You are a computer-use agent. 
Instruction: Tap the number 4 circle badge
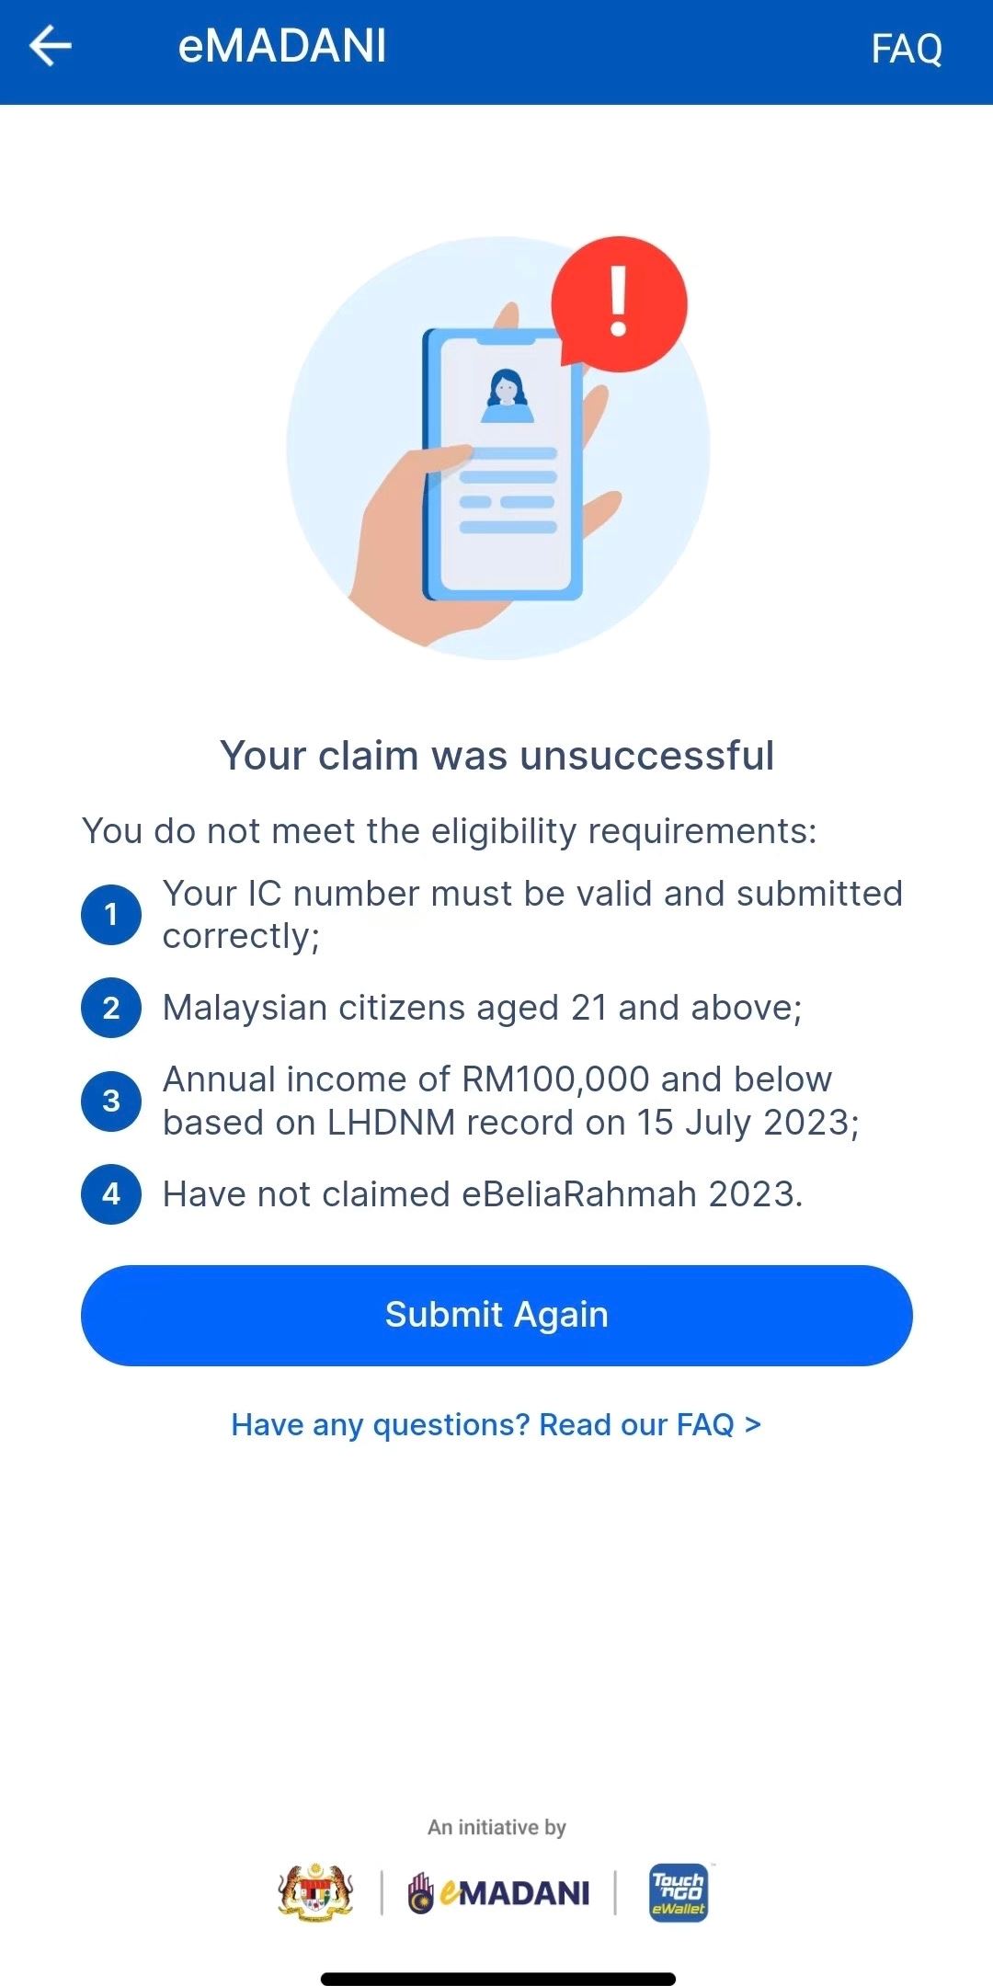point(111,1194)
